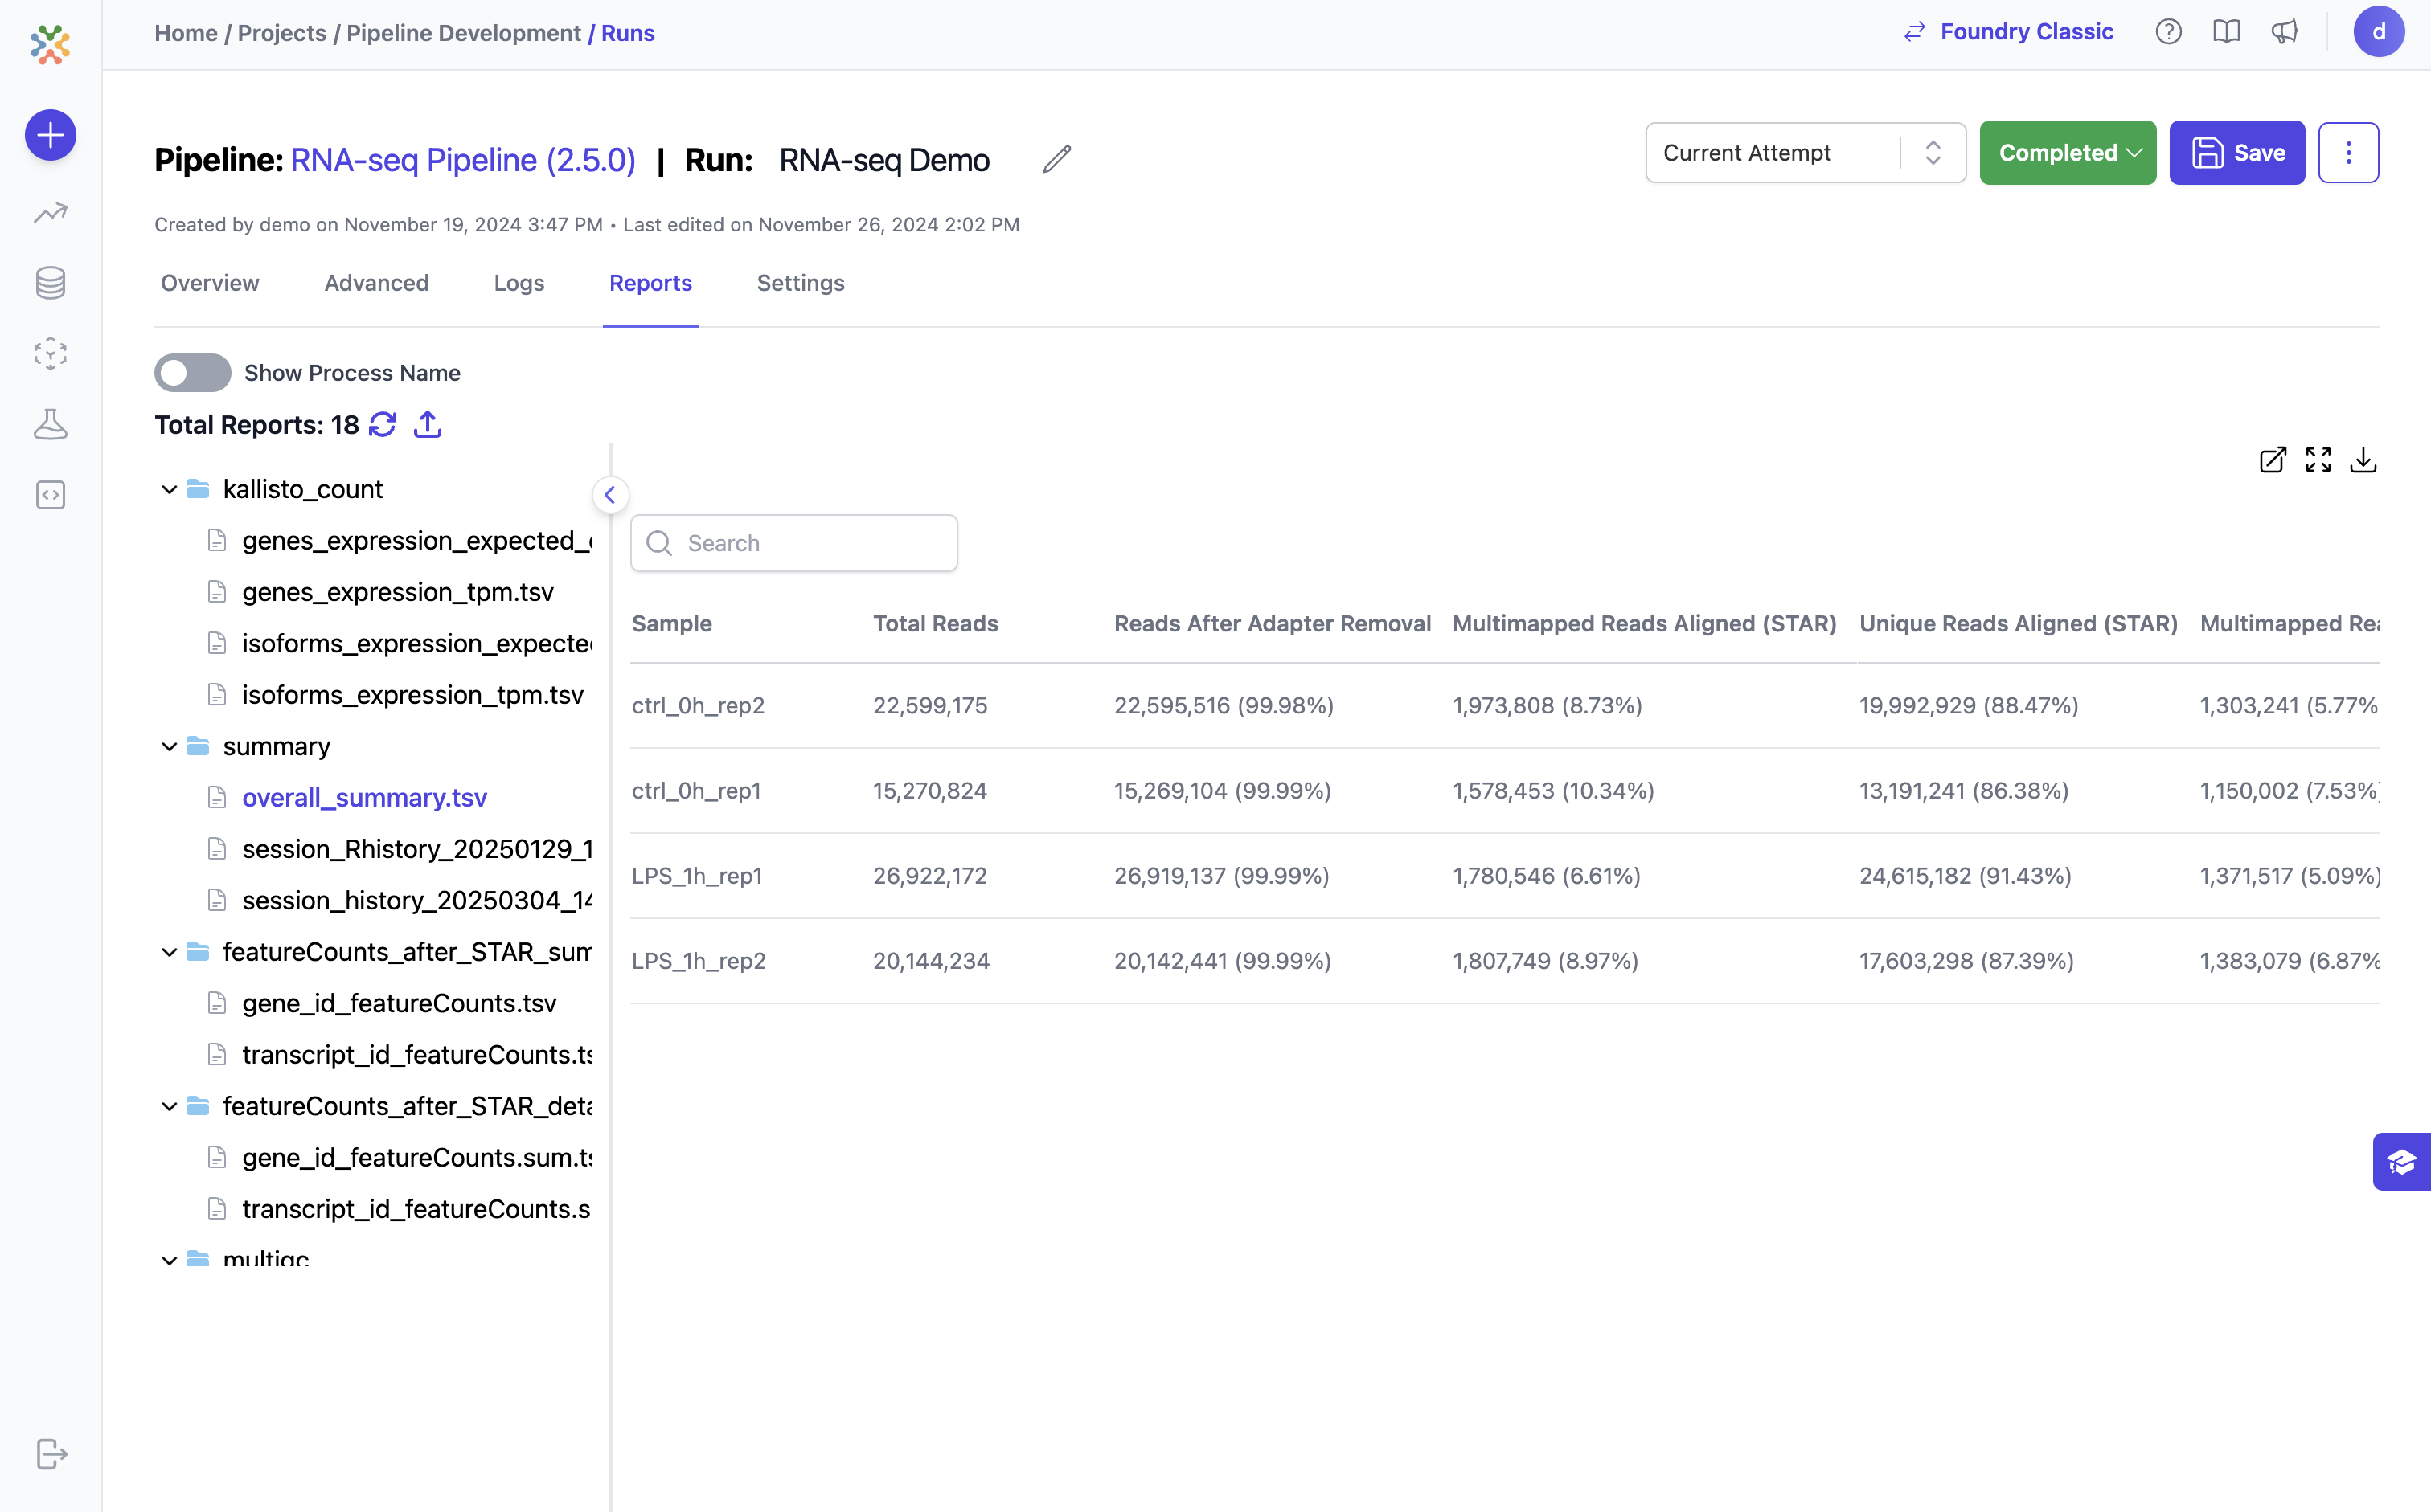Open report in new window icon
This screenshot has height=1512, width=2431.
[x=2272, y=460]
